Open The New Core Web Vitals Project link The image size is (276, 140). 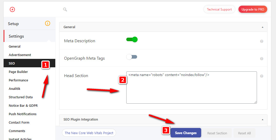(x=89, y=133)
